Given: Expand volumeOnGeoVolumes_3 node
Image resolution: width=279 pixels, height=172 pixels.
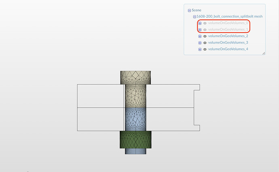Looking at the screenshot, I should [200, 43].
